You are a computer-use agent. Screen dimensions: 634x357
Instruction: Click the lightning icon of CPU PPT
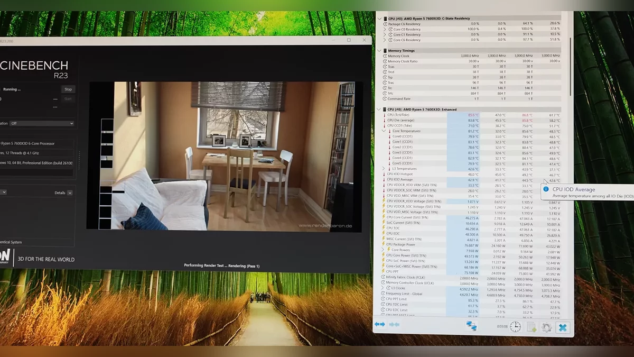384,272
